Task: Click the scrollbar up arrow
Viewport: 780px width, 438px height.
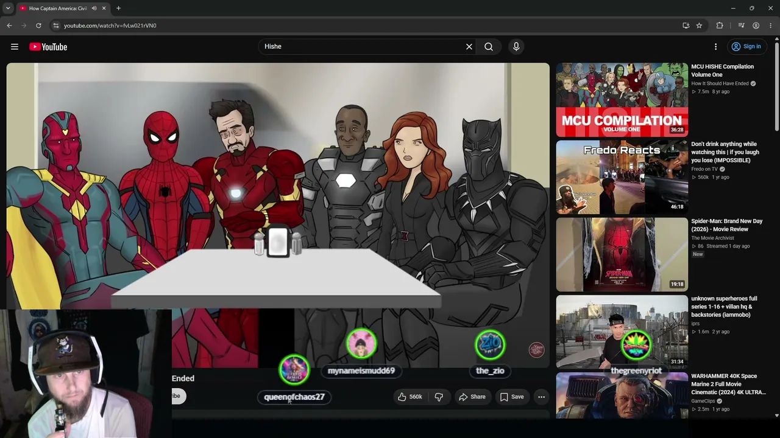Action: (x=776, y=40)
